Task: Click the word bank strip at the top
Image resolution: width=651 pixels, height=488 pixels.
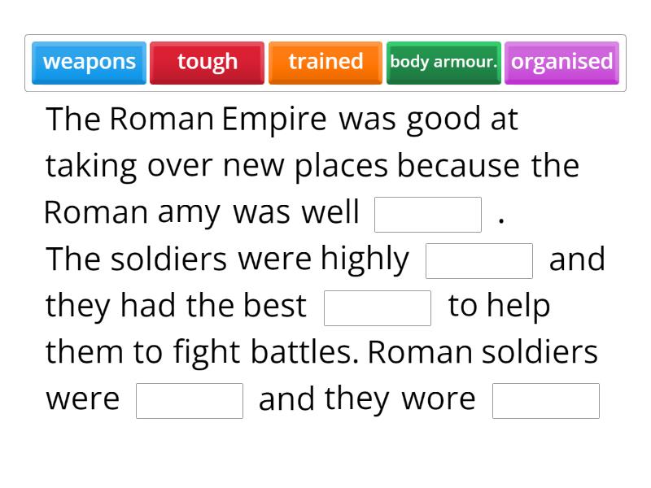Action: pos(325,61)
